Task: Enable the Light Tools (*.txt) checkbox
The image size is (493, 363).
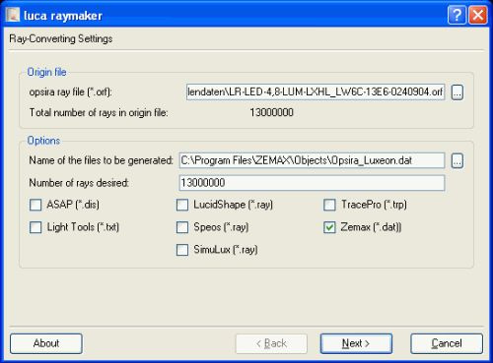Action: click(x=35, y=227)
